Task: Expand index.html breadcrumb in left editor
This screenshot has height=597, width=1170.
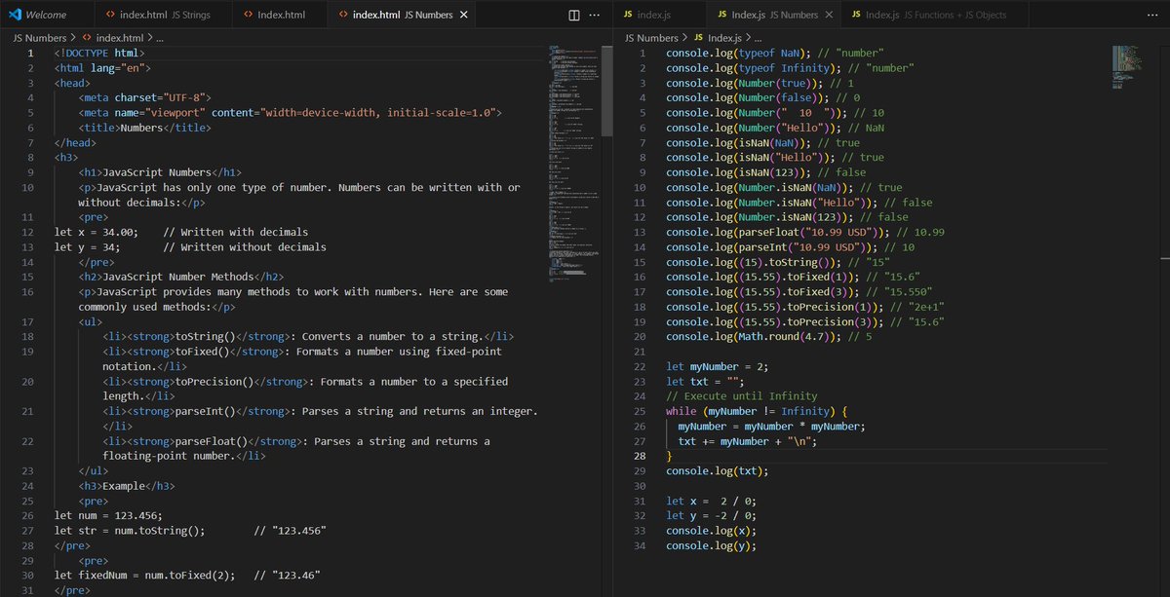Action: click(112, 37)
